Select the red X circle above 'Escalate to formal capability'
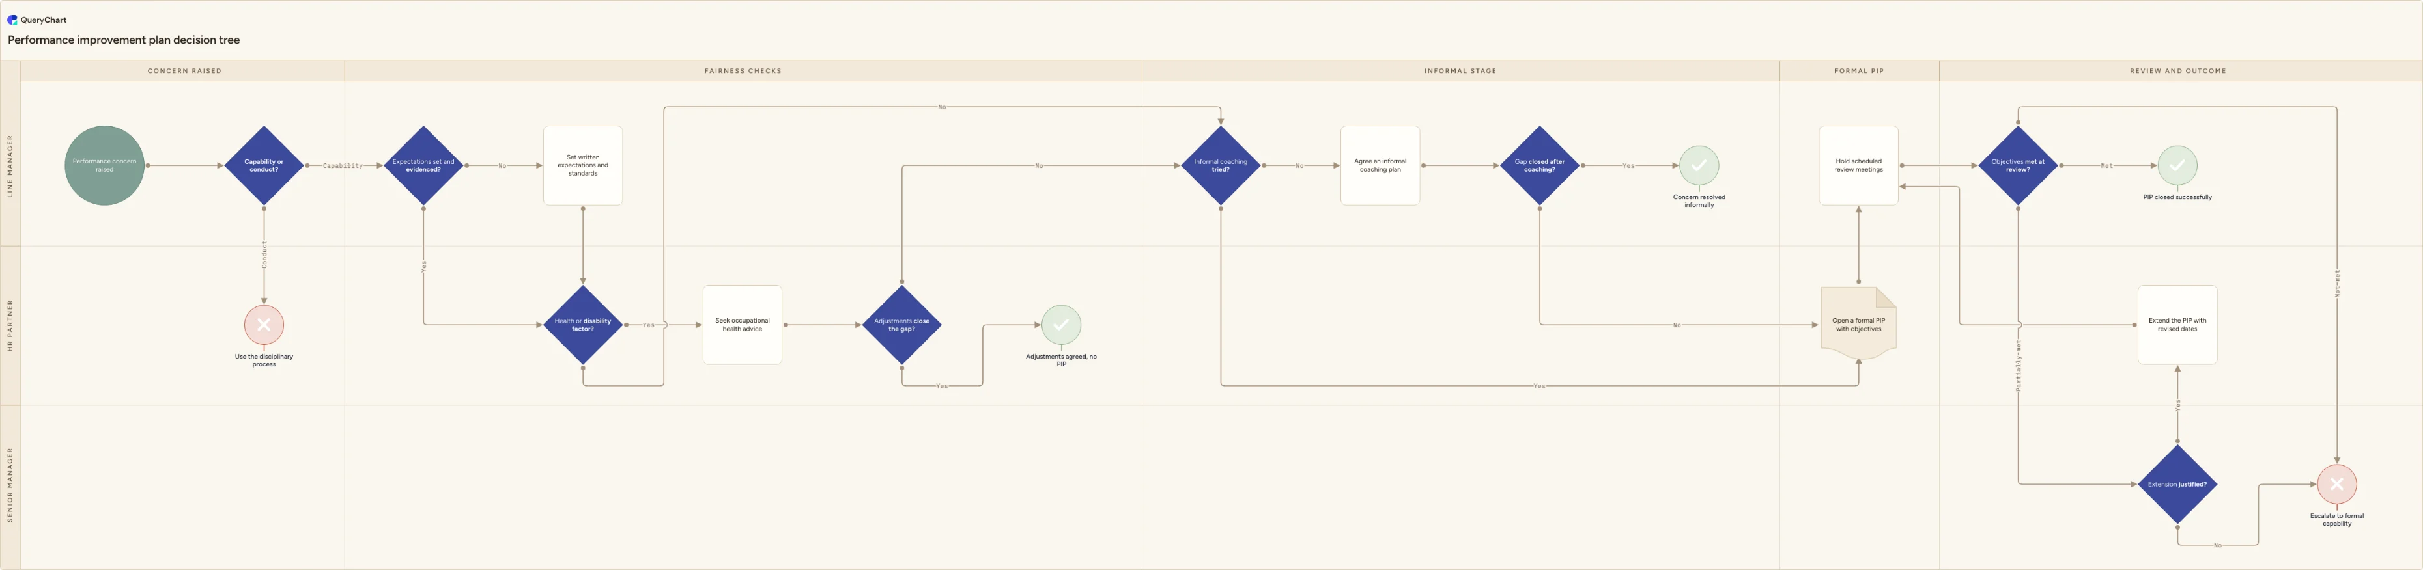The width and height of the screenshot is (2423, 570). 2336,485
